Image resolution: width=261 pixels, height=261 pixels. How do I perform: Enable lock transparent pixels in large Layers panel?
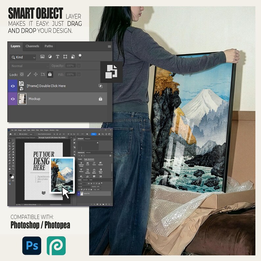[22, 74]
